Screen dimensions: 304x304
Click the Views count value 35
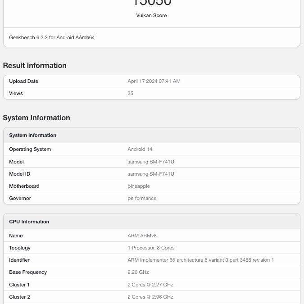[130, 93]
